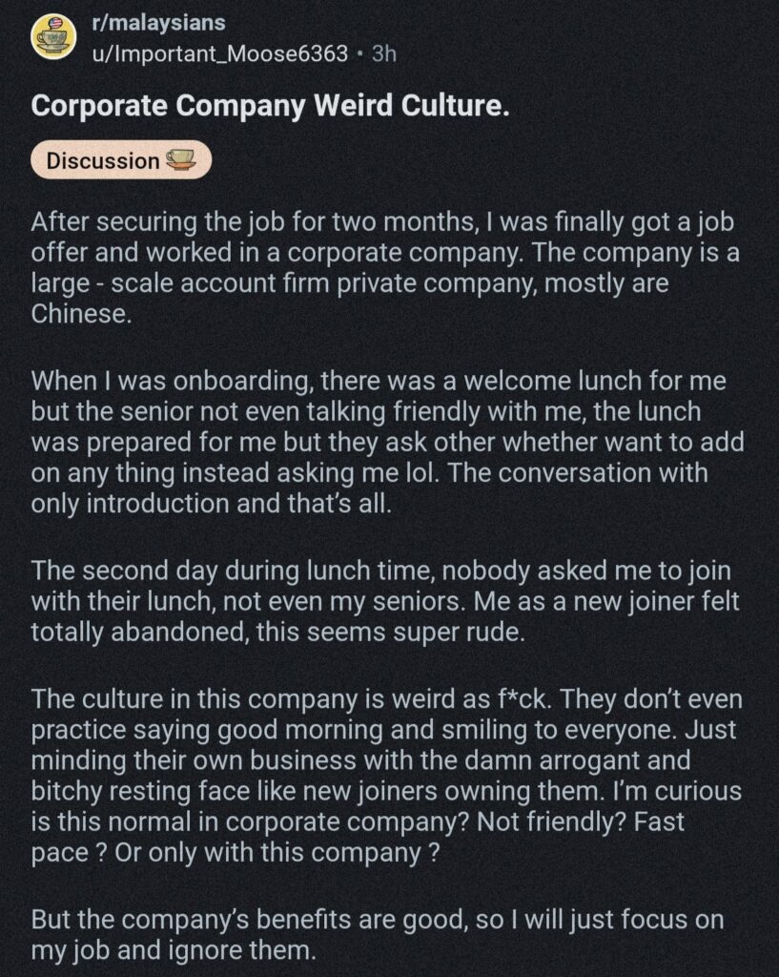Click the word Chinese ending first paragraph
This screenshot has width=779, height=977.
pyautogui.click(x=81, y=313)
